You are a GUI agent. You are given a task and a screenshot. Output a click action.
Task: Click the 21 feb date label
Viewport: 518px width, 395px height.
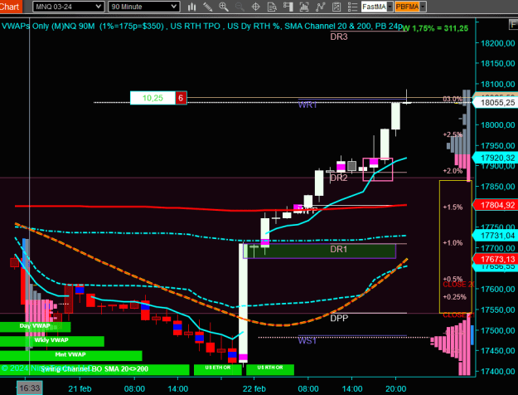(x=80, y=388)
